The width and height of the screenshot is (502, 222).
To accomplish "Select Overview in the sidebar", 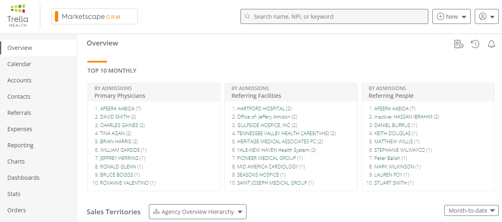I will coord(39,48).
